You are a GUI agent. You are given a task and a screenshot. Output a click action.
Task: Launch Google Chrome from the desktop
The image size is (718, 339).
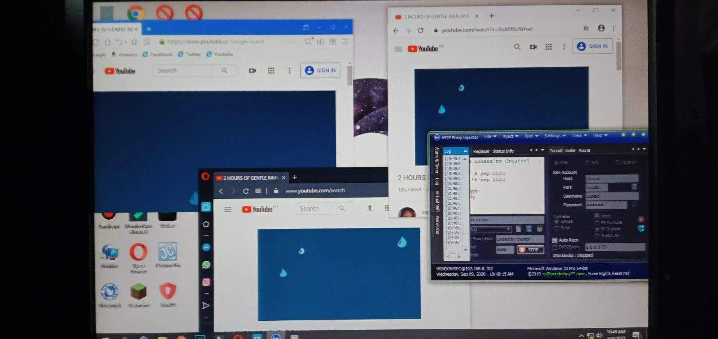point(135,13)
